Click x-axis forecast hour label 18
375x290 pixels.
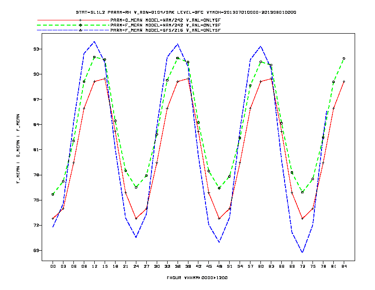coord(115,266)
